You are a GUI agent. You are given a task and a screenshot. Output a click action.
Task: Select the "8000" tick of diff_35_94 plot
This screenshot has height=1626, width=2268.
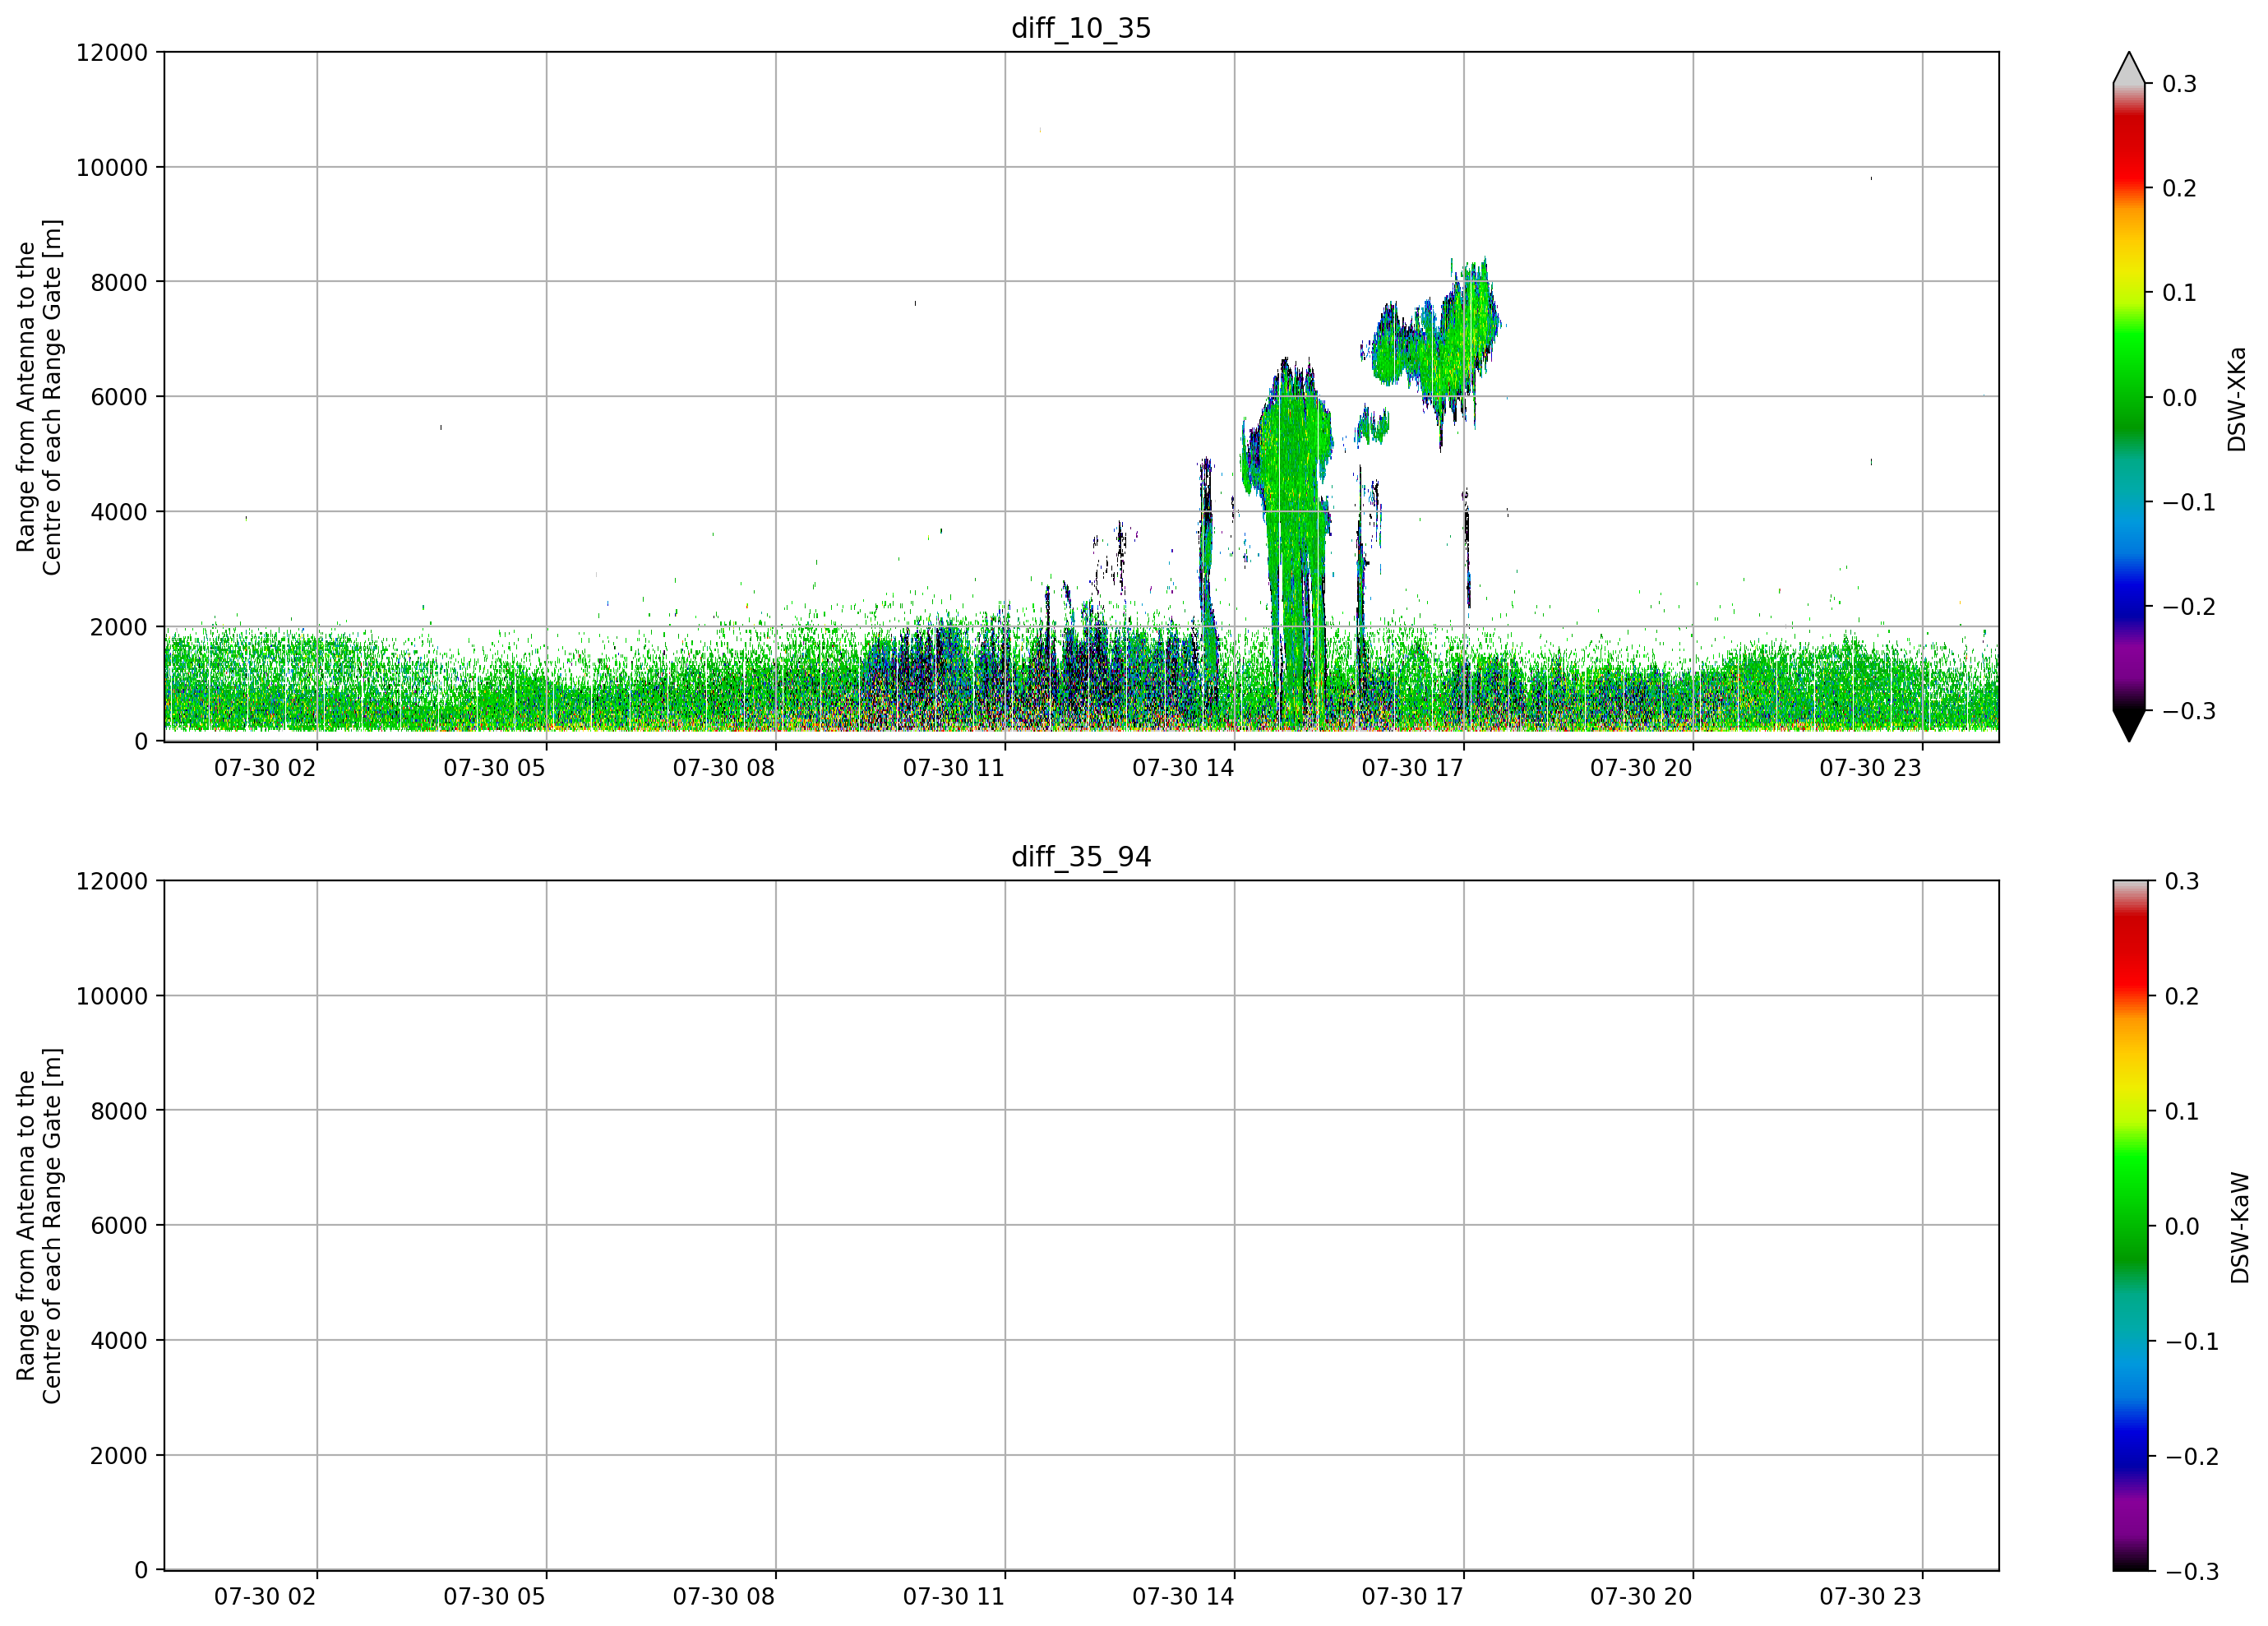point(119,1111)
